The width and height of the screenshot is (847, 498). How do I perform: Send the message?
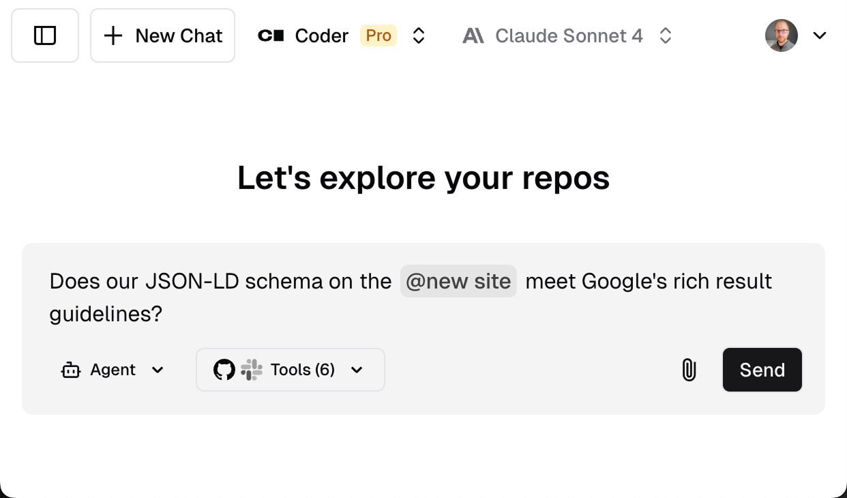tap(762, 370)
